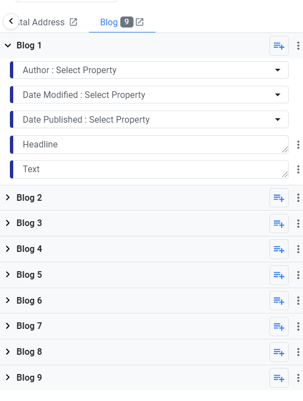Image resolution: width=303 pixels, height=401 pixels.
Task: Click the add-property icon for Blog 1
Action: coord(279,46)
